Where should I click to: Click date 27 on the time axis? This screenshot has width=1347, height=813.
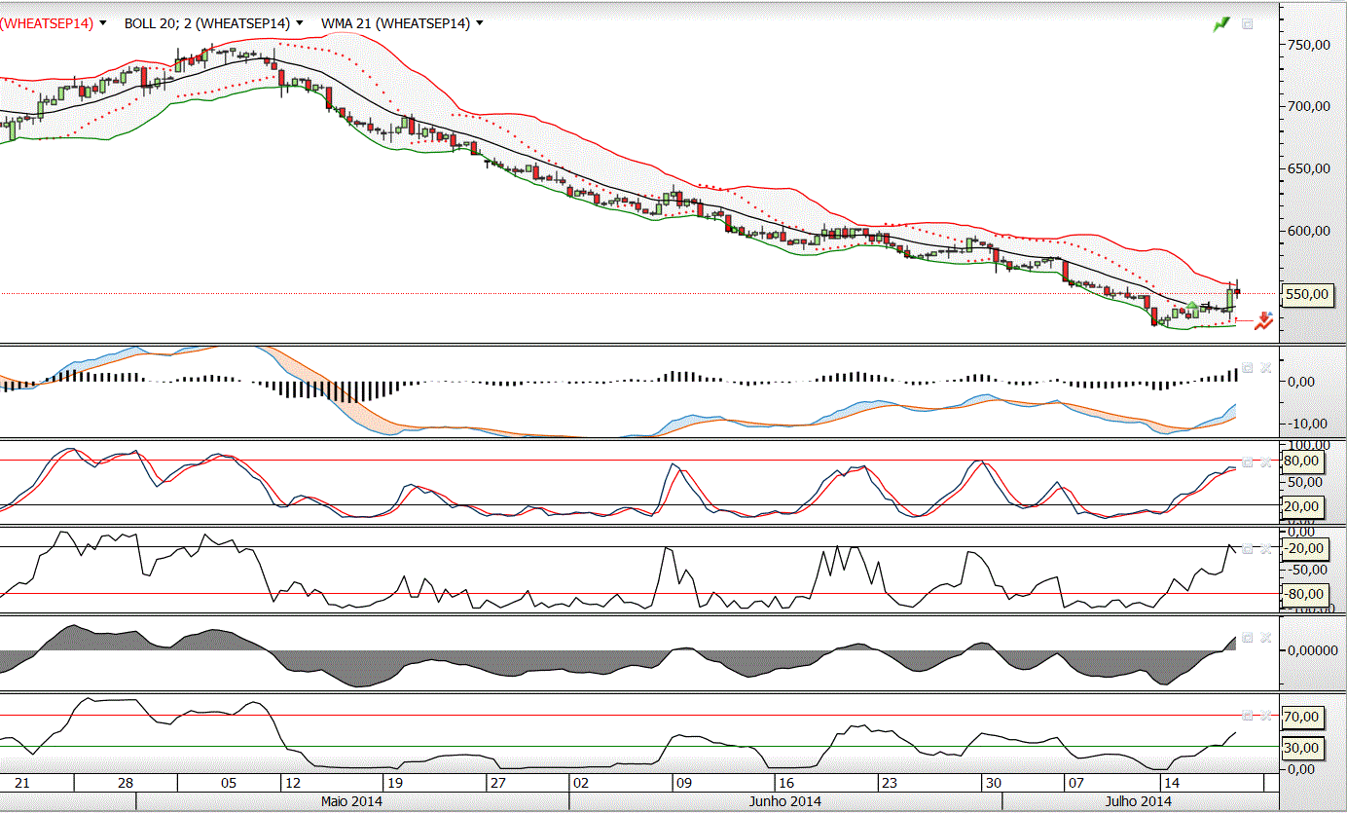click(x=498, y=783)
